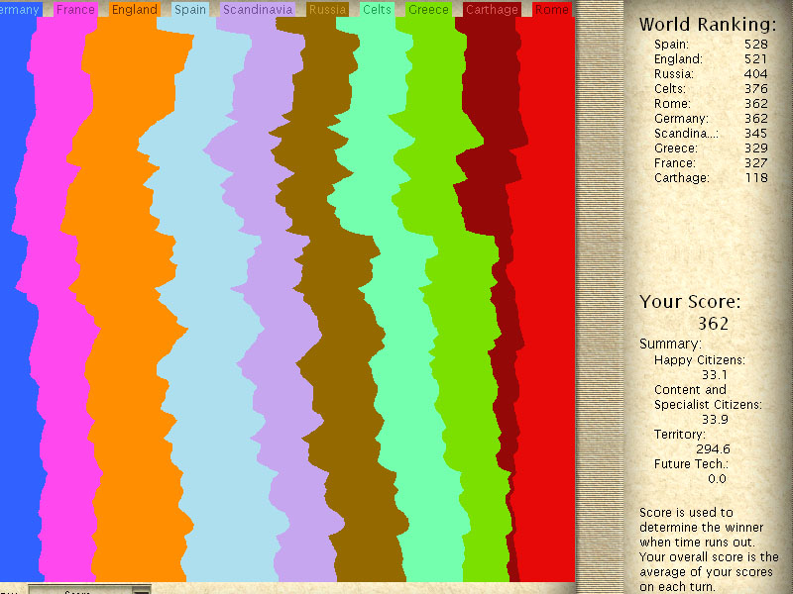This screenshot has height=594, width=793.
Task: Select the Spain label above the graph
Action: (190, 10)
